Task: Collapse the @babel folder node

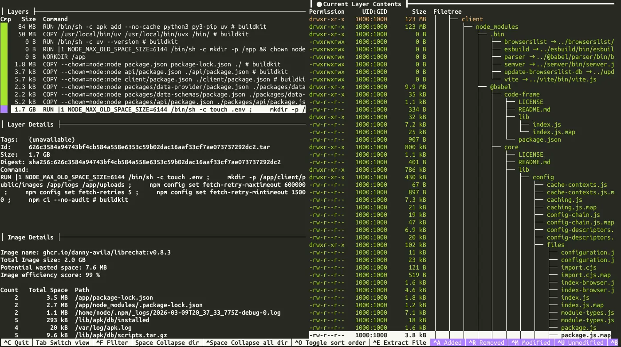Action: [500, 87]
